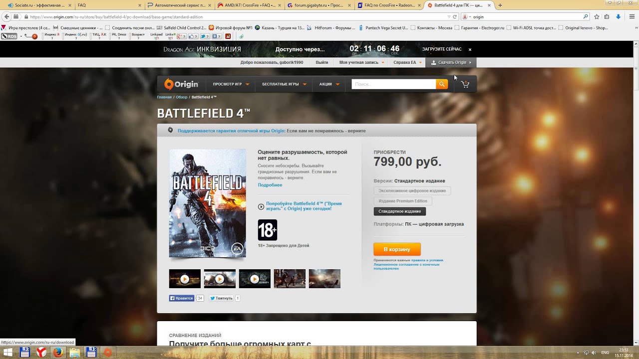Expand the 'Акции' dropdown menu
The height and width of the screenshot is (359, 639).
pos(329,84)
